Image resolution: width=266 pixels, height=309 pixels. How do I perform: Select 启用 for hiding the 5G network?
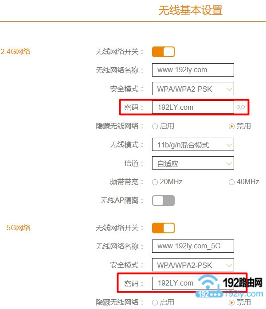[x=155, y=302]
